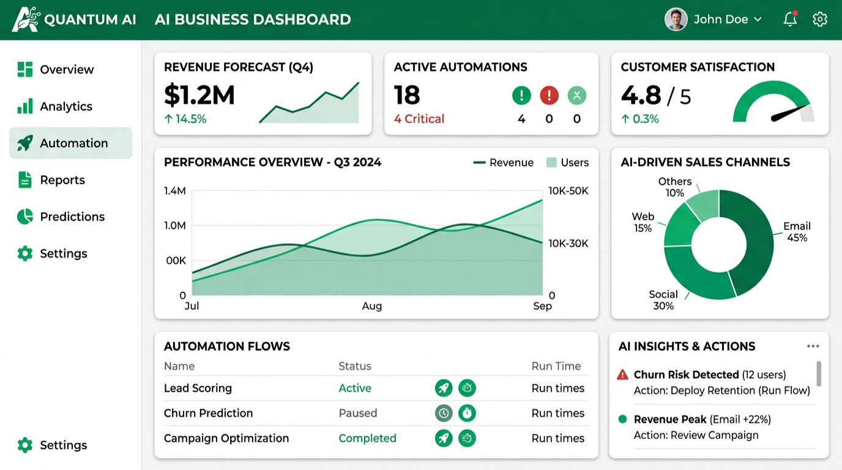Screen dimensions: 842x470
Task: Click the rocket icon in Lead Scoring row
Action: 444,388
